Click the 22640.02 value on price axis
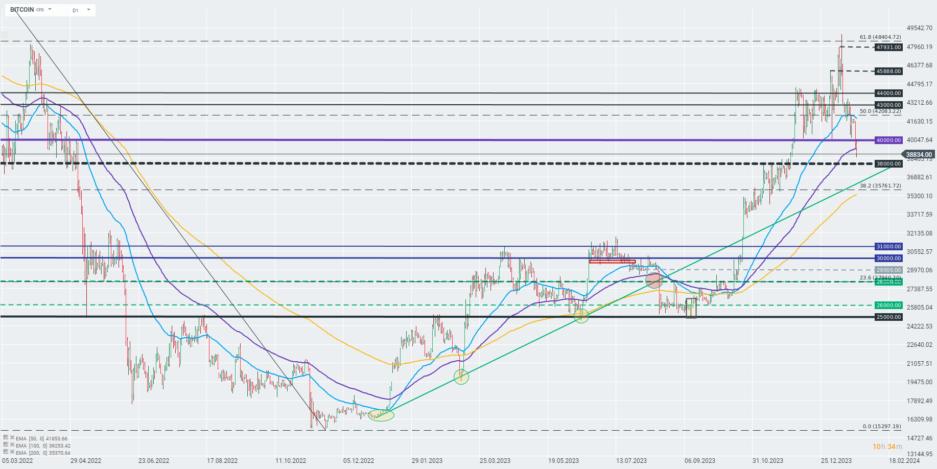The image size is (937, 469). [920, 344]
